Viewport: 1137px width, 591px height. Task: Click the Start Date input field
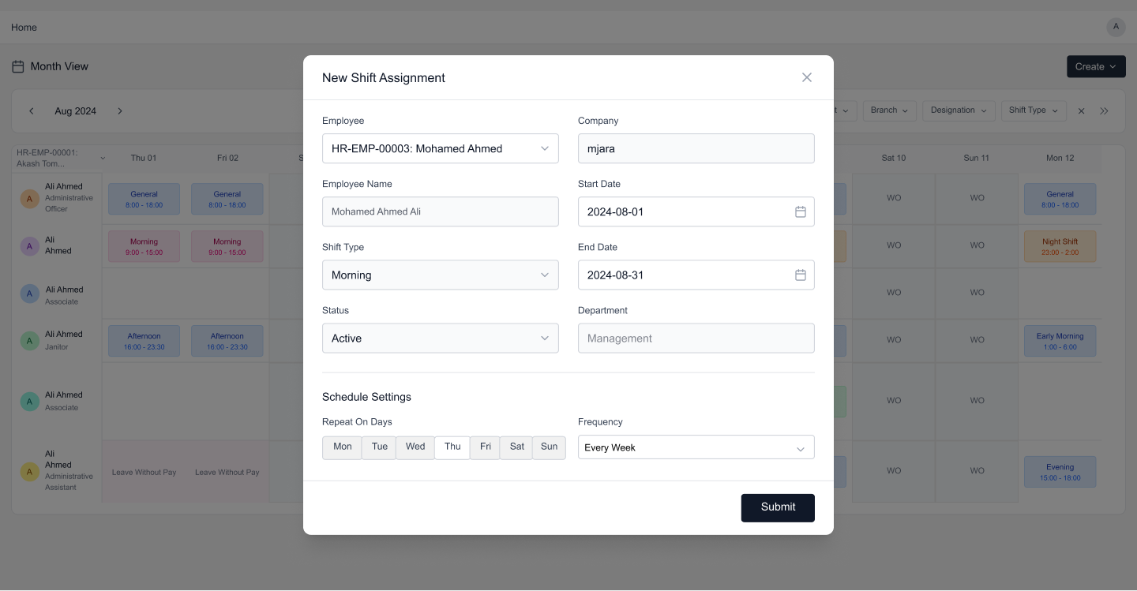(x=696, y=211)
